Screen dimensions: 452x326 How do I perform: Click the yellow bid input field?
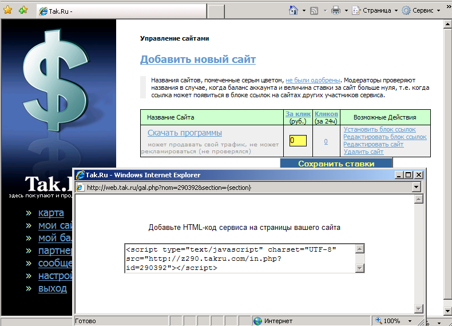298,141
